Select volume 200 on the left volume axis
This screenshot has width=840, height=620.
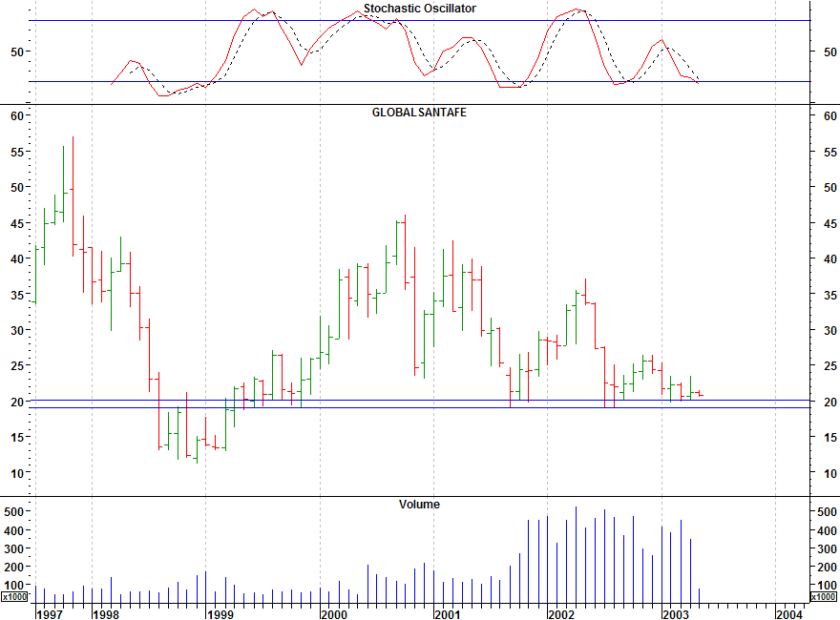coord(14,567)
